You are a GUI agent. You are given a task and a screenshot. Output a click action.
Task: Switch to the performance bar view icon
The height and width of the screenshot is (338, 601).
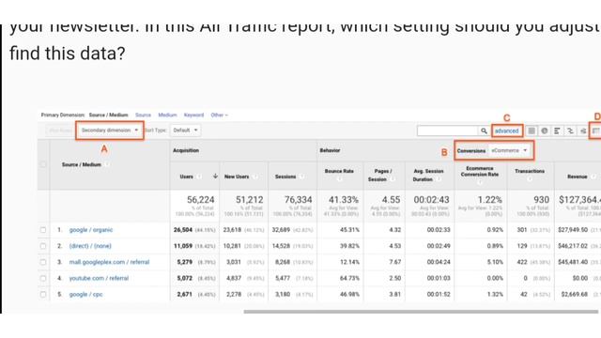click(x=557, y=131)
